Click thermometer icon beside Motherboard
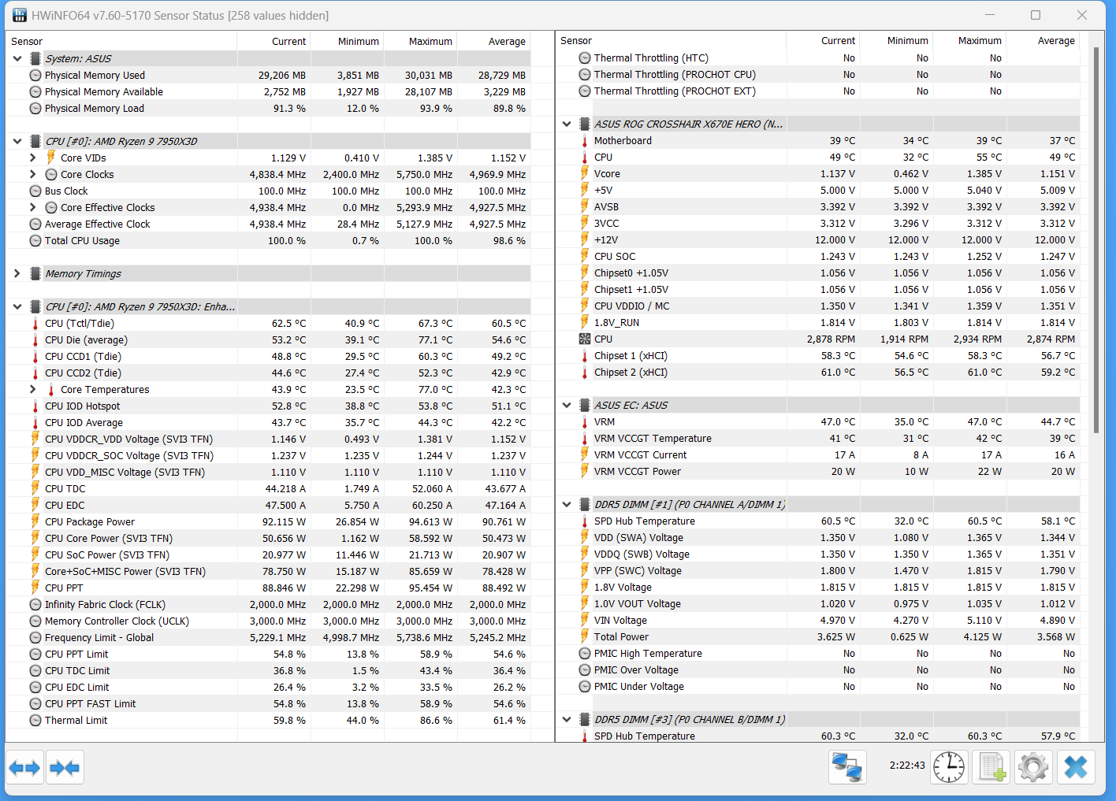Screen dimensions: 1116x801 click(x=585, y=140)
